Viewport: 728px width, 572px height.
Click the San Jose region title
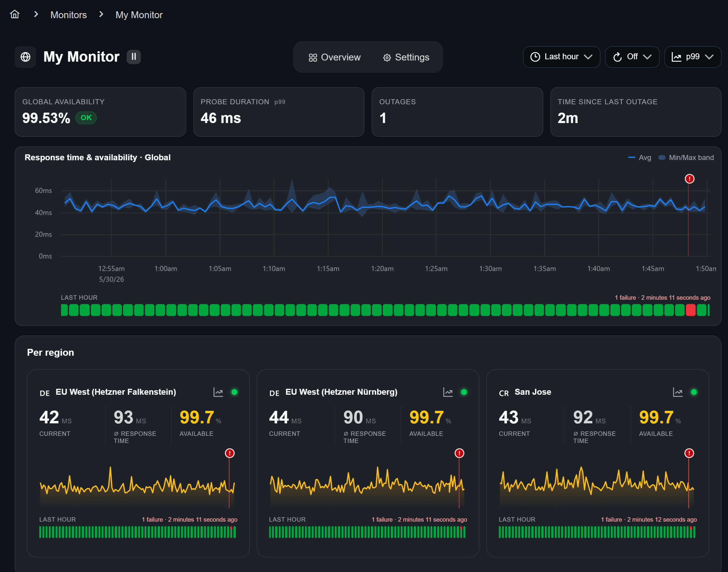[x=532, y=392]
